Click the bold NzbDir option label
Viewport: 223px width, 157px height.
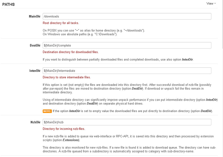click(x=35, y=122)
